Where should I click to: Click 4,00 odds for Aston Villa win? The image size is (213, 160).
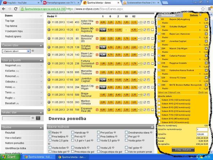pyautogui.click(x=103, y=22)
